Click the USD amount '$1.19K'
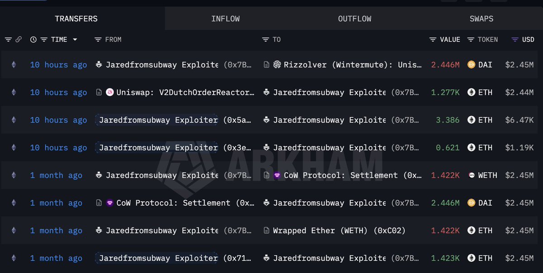 tap(519, 148)
